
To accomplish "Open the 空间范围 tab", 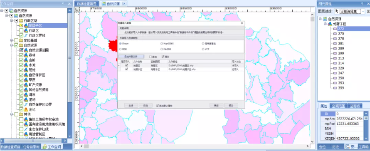I will point(338,106).
